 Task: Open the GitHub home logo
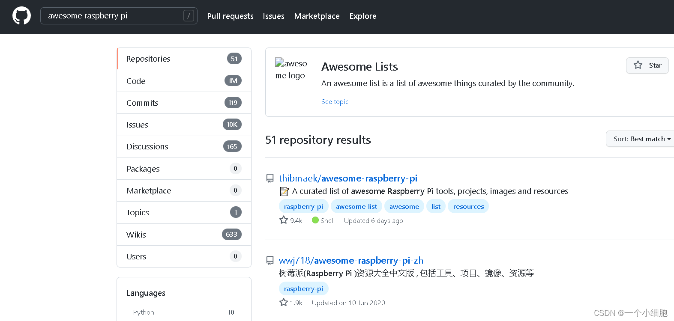21,16
